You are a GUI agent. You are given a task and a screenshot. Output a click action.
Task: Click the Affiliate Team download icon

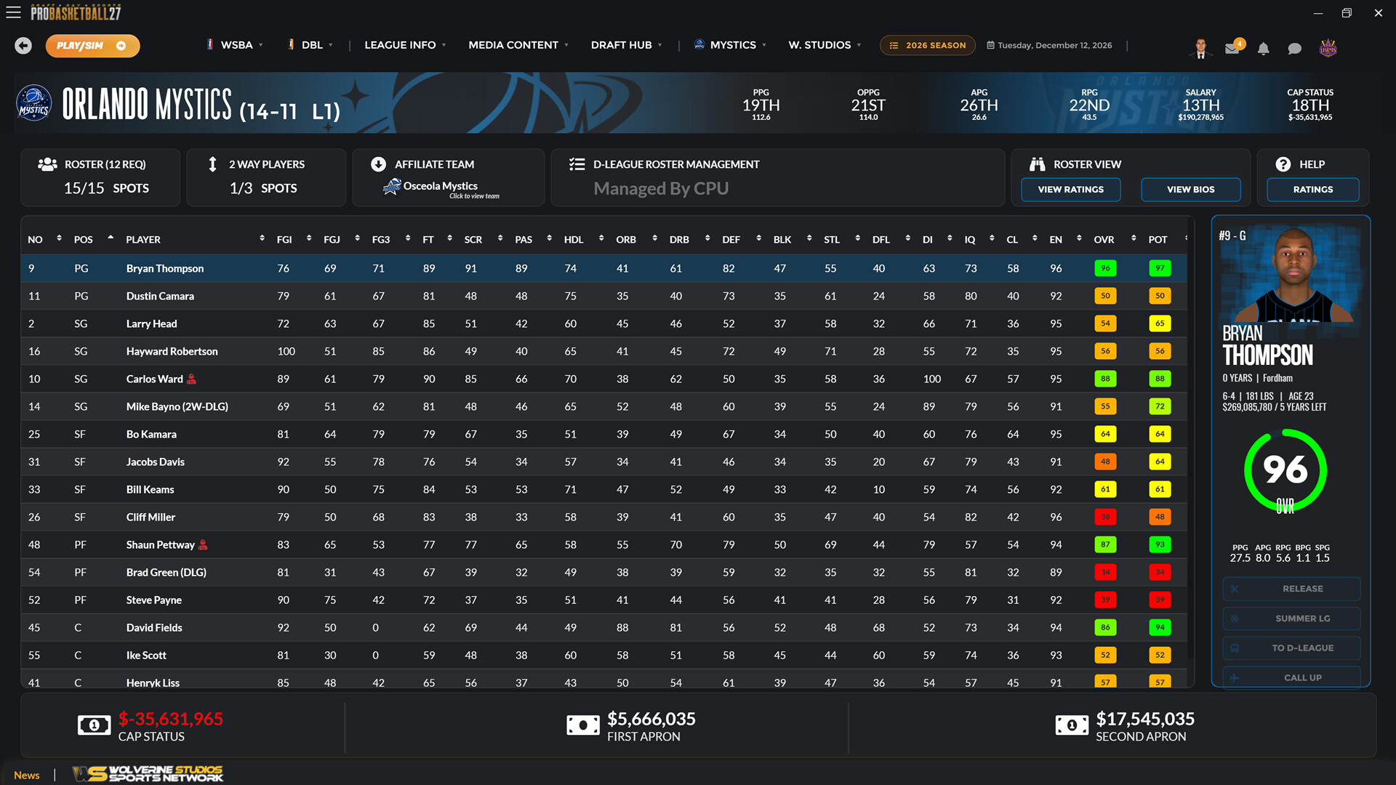378,164
